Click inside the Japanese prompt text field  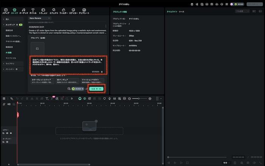(x=67, y=63)
